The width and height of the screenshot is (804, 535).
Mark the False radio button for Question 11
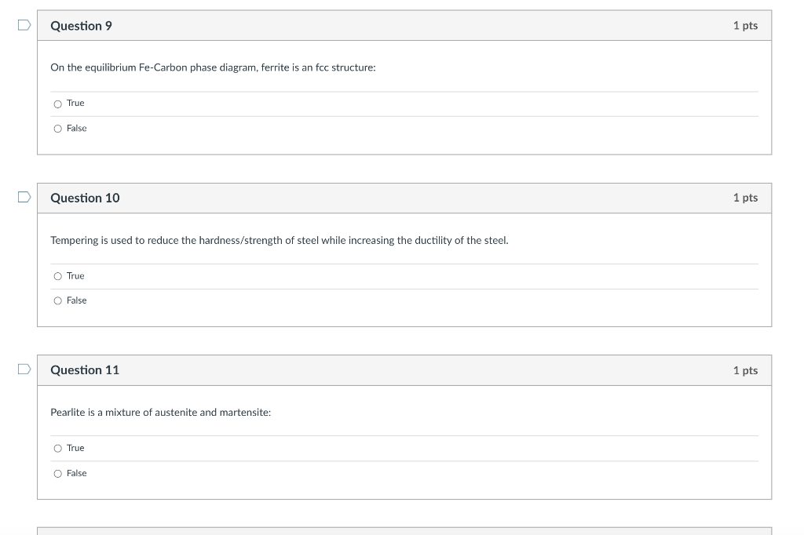pos(58,473)
